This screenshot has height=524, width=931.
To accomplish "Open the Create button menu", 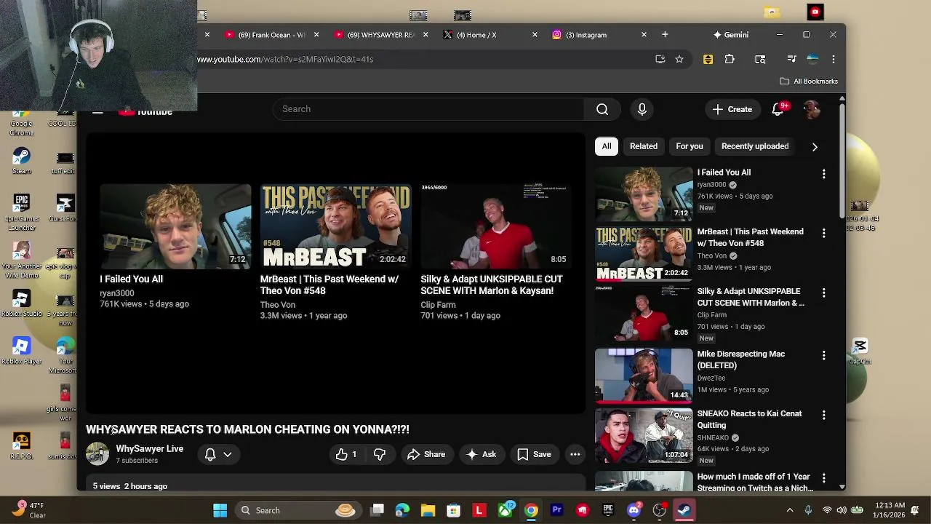I will 732,109.
